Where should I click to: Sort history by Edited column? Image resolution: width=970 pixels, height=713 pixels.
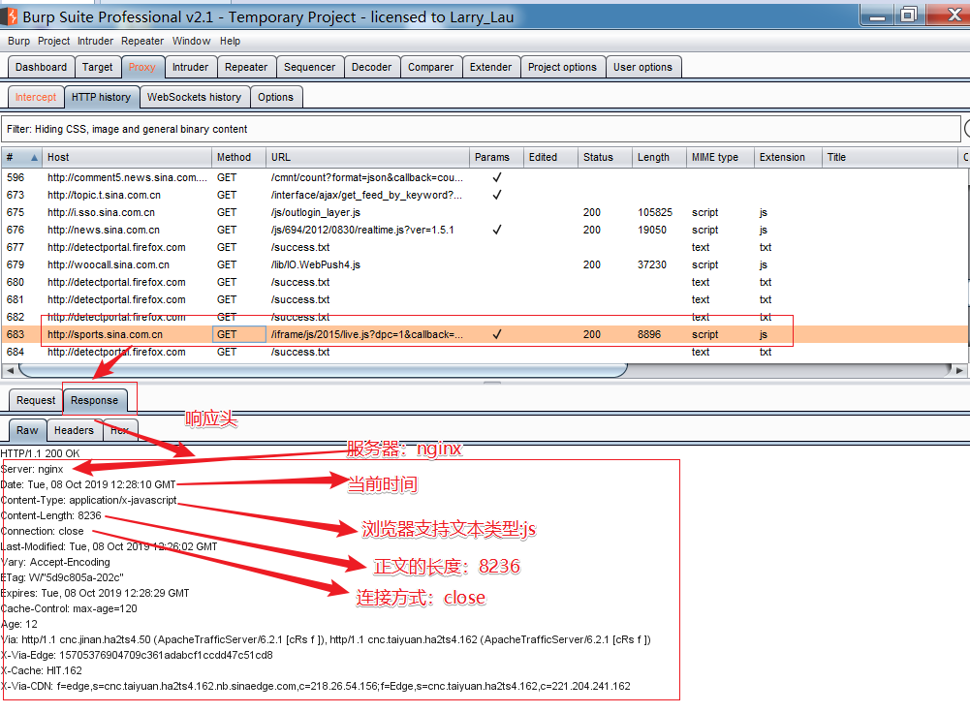pos(550,157)
